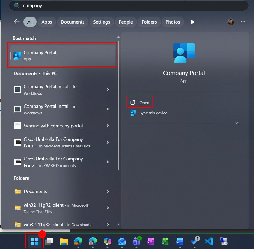
Task: Open OneNote from the taskbar
Action: (x=151, y=241)
